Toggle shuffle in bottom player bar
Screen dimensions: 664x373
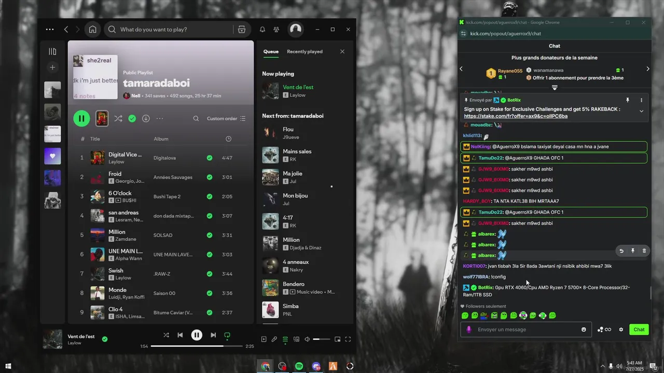(166, 335)
